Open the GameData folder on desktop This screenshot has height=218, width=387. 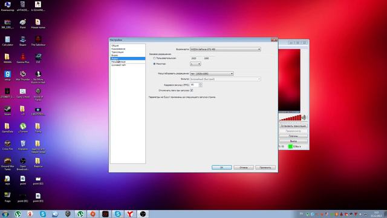click(x=7, y=128)
